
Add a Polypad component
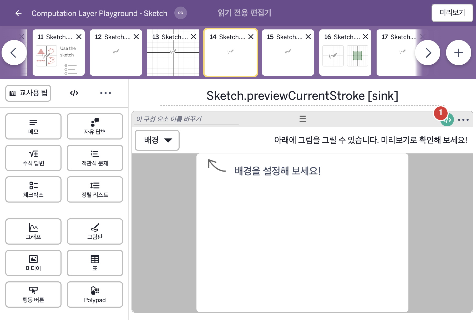[x=95, y=295]
